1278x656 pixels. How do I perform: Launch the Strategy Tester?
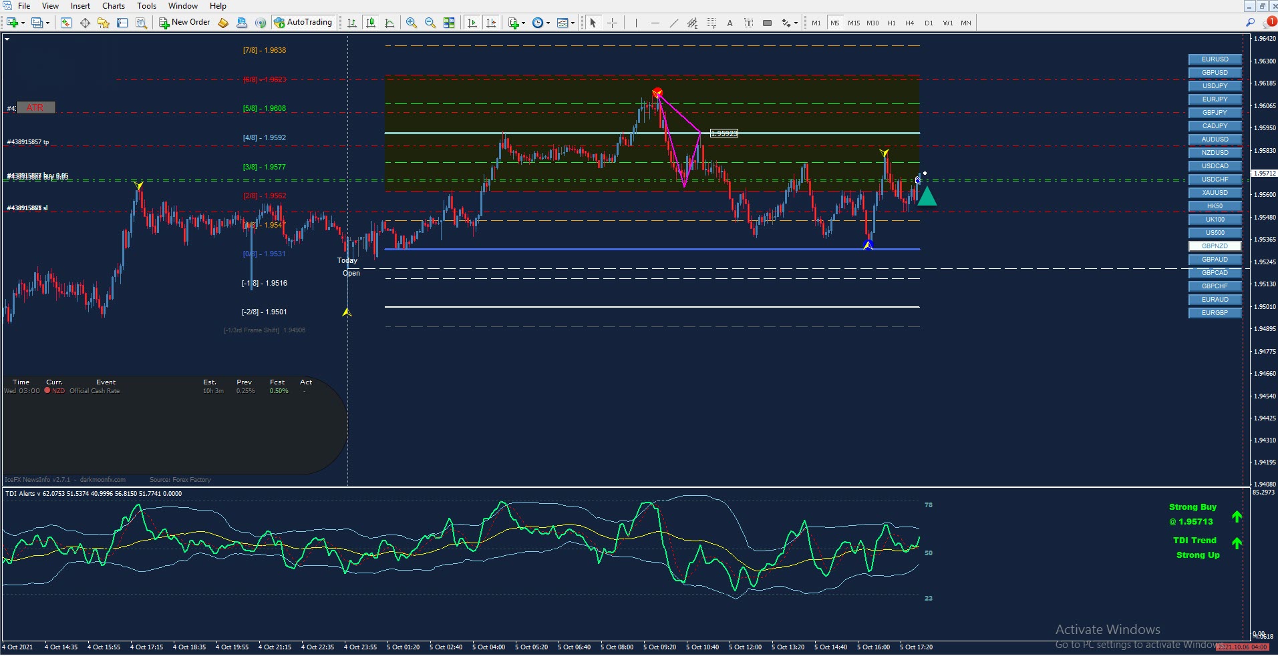141,23
